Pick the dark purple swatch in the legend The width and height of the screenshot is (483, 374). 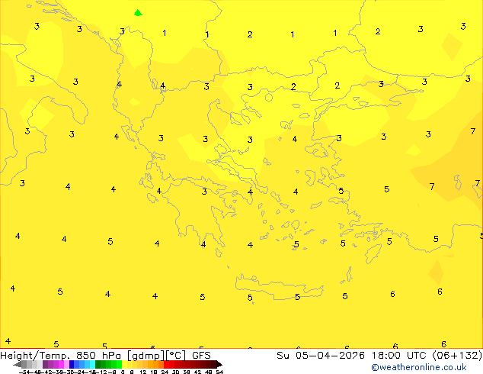45,364
